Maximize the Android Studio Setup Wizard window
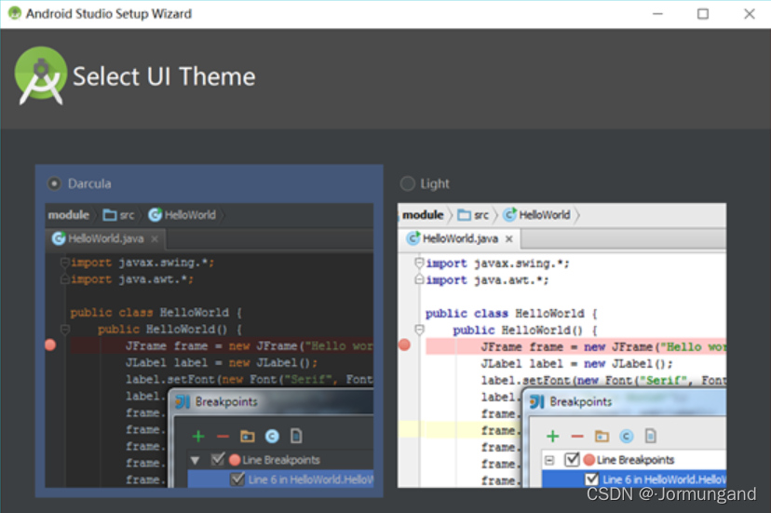Viewport: 771px width, 513px height. pos(703,14)
